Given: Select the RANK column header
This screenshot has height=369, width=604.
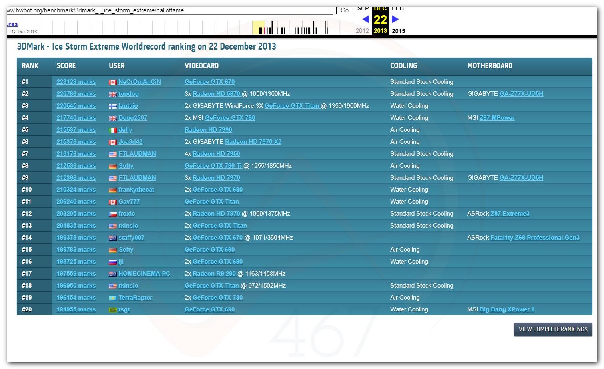Looking at the screenshot, I should pyautogui.click(x=30, y=66).
